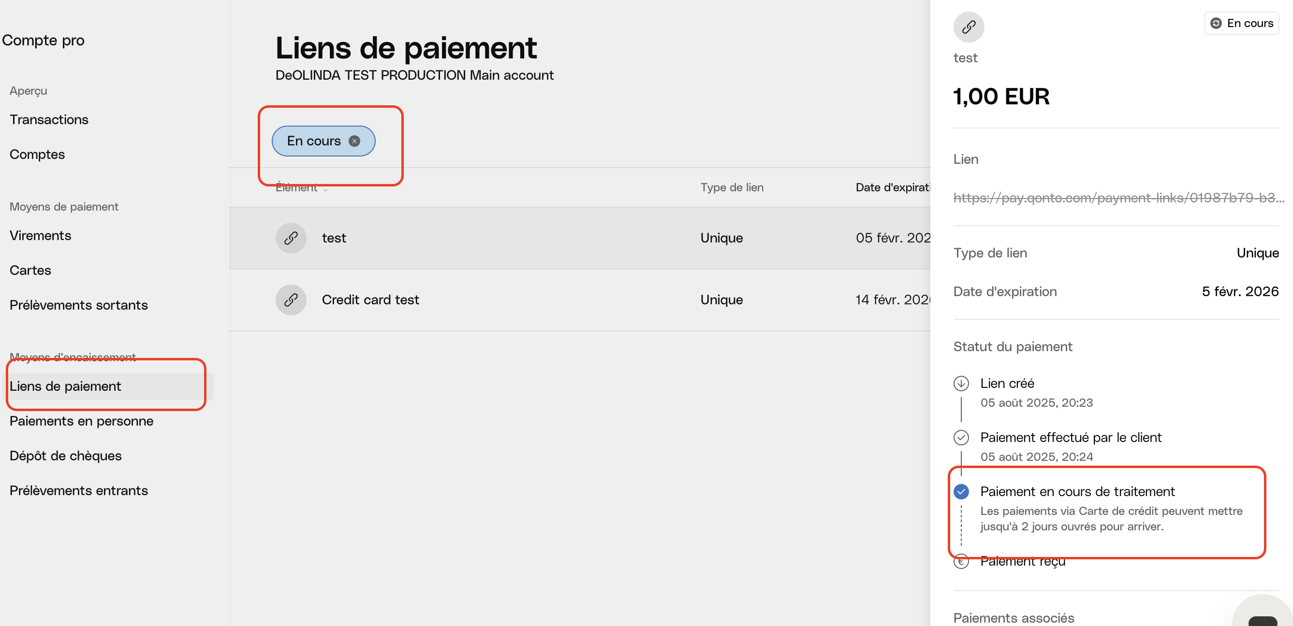The width and height of the screenshot is (1293, 626).
Task: Click the link icon atop detail panel
Action: [968, 27]
